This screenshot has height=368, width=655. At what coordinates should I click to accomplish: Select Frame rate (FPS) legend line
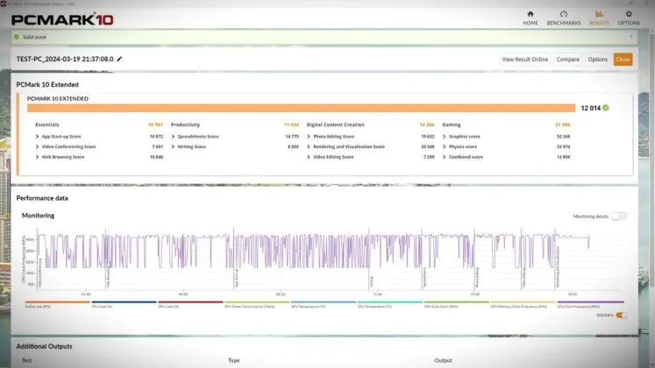57,302
